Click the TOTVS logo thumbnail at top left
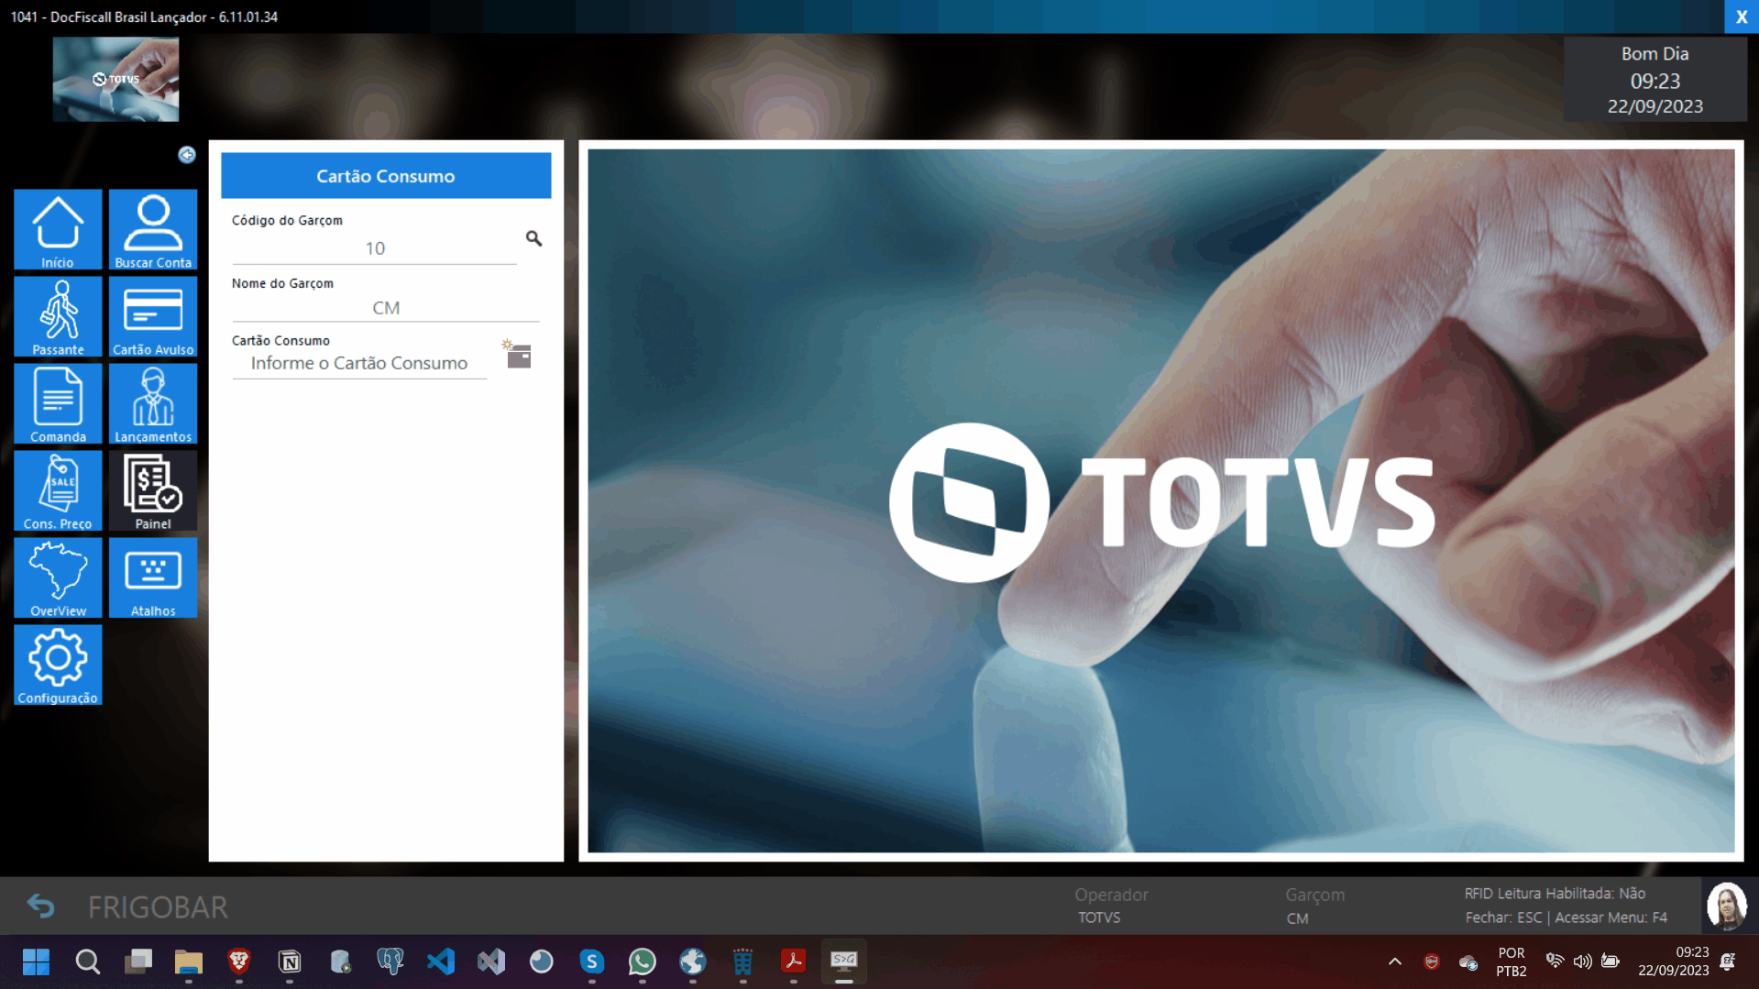 pos(115,79)
